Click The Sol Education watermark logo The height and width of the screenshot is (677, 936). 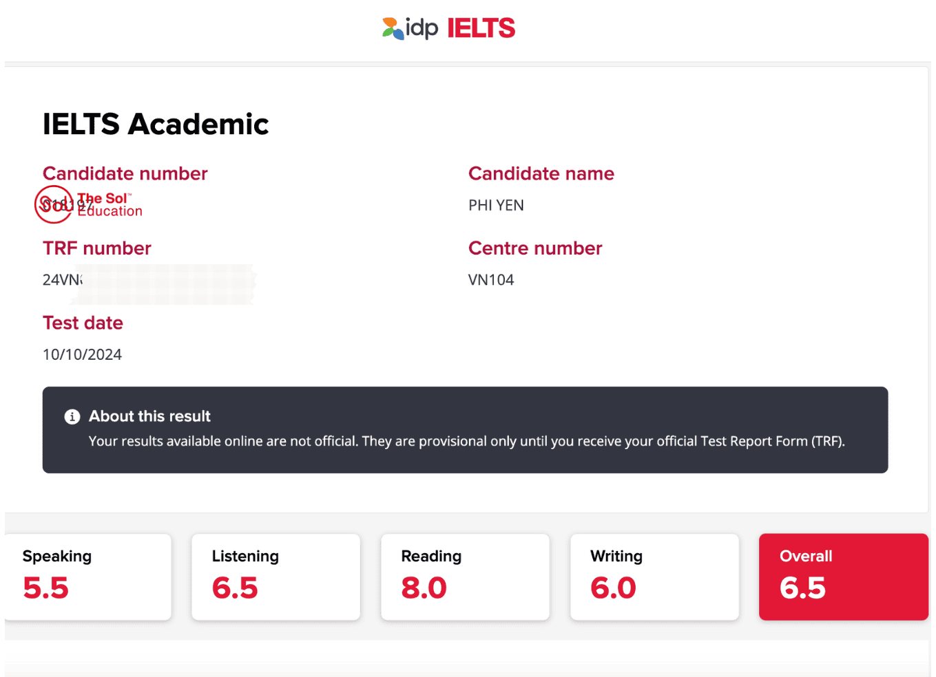click(90, 204)
